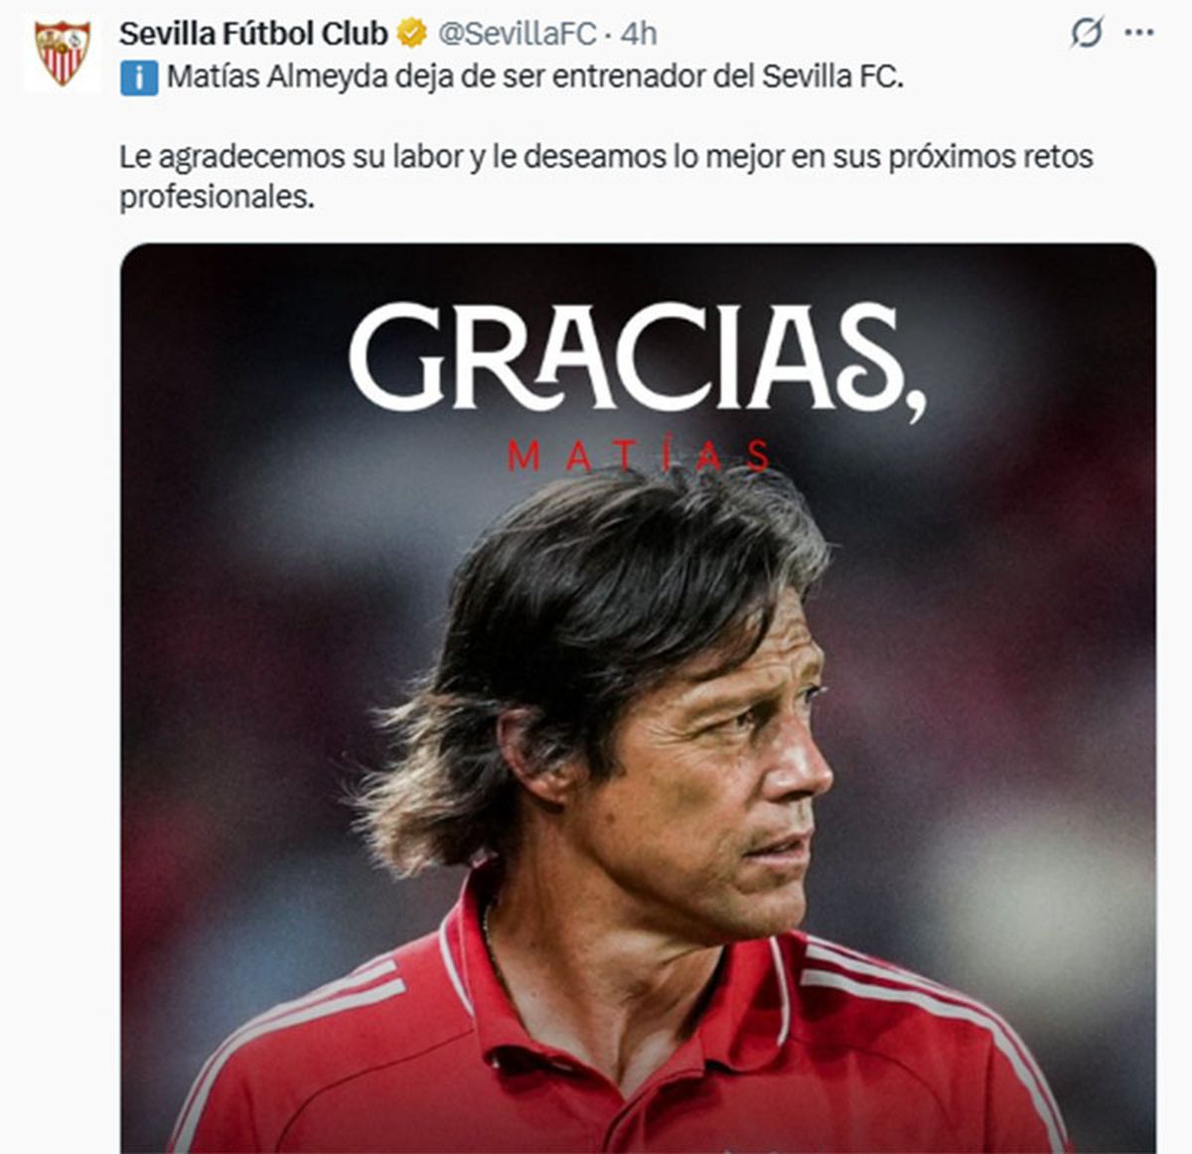Image resolution: width=1192 pixels, height=1154 pixels.
Task: Open the post via the 4h timestamp
Action: [x=639, y=34]
